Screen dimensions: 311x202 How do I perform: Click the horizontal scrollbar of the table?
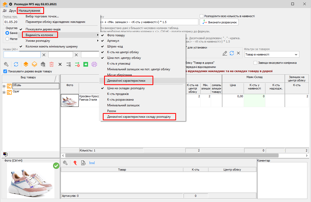tap(171, 155)
